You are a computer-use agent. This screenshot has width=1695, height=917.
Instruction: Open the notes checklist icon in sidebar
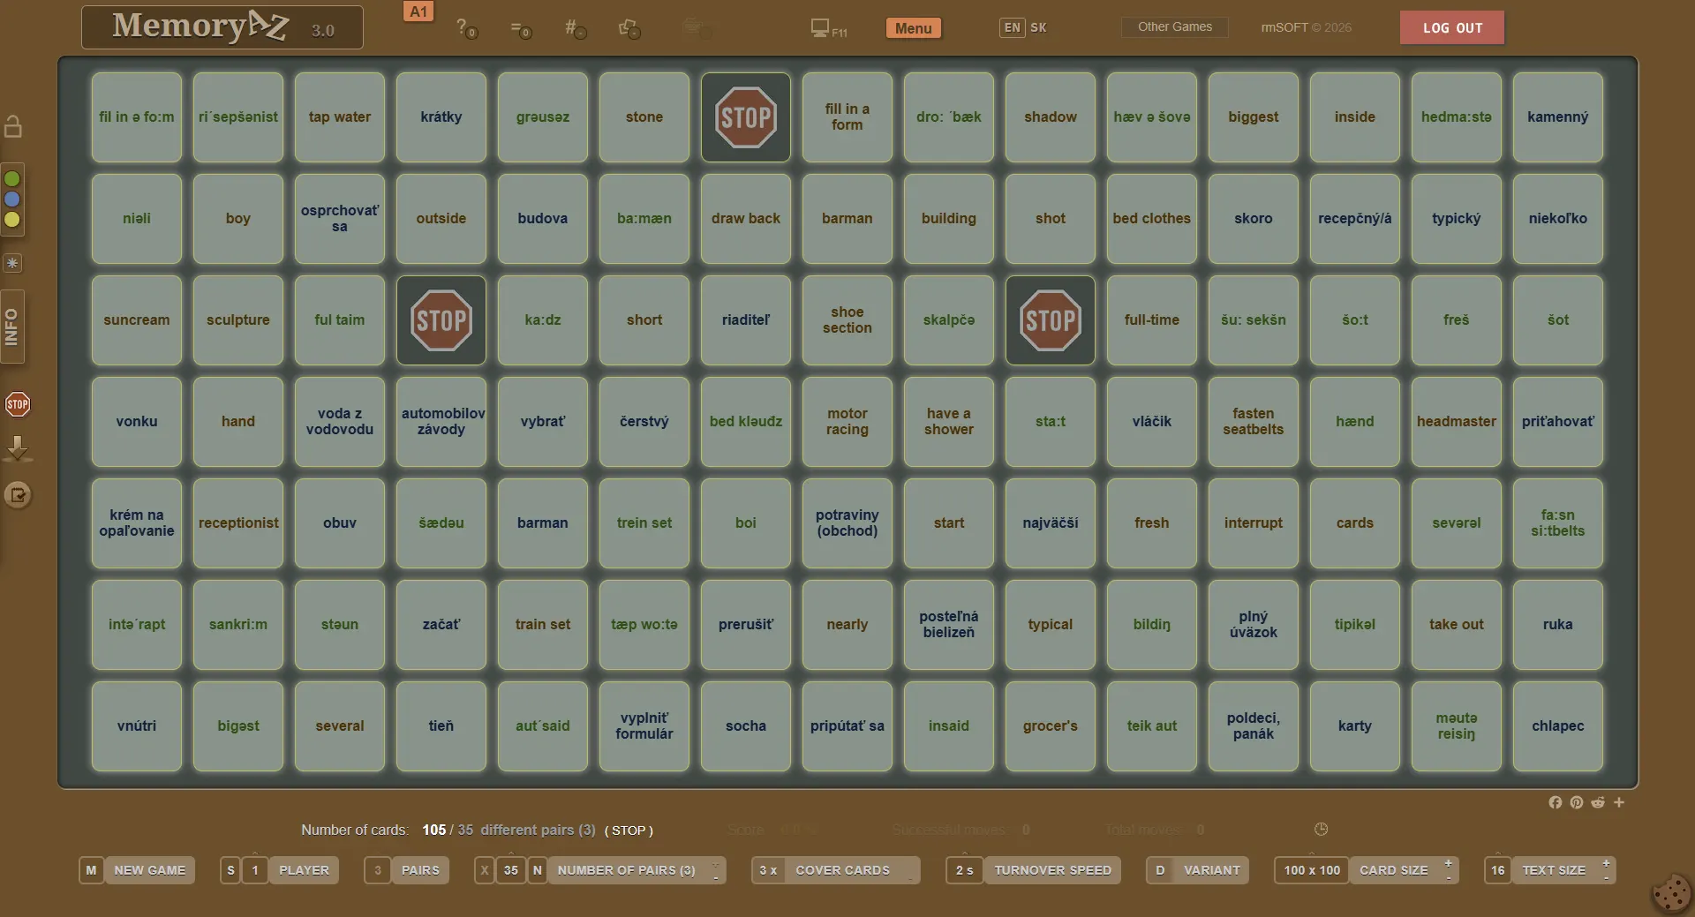tap(18, 495)
